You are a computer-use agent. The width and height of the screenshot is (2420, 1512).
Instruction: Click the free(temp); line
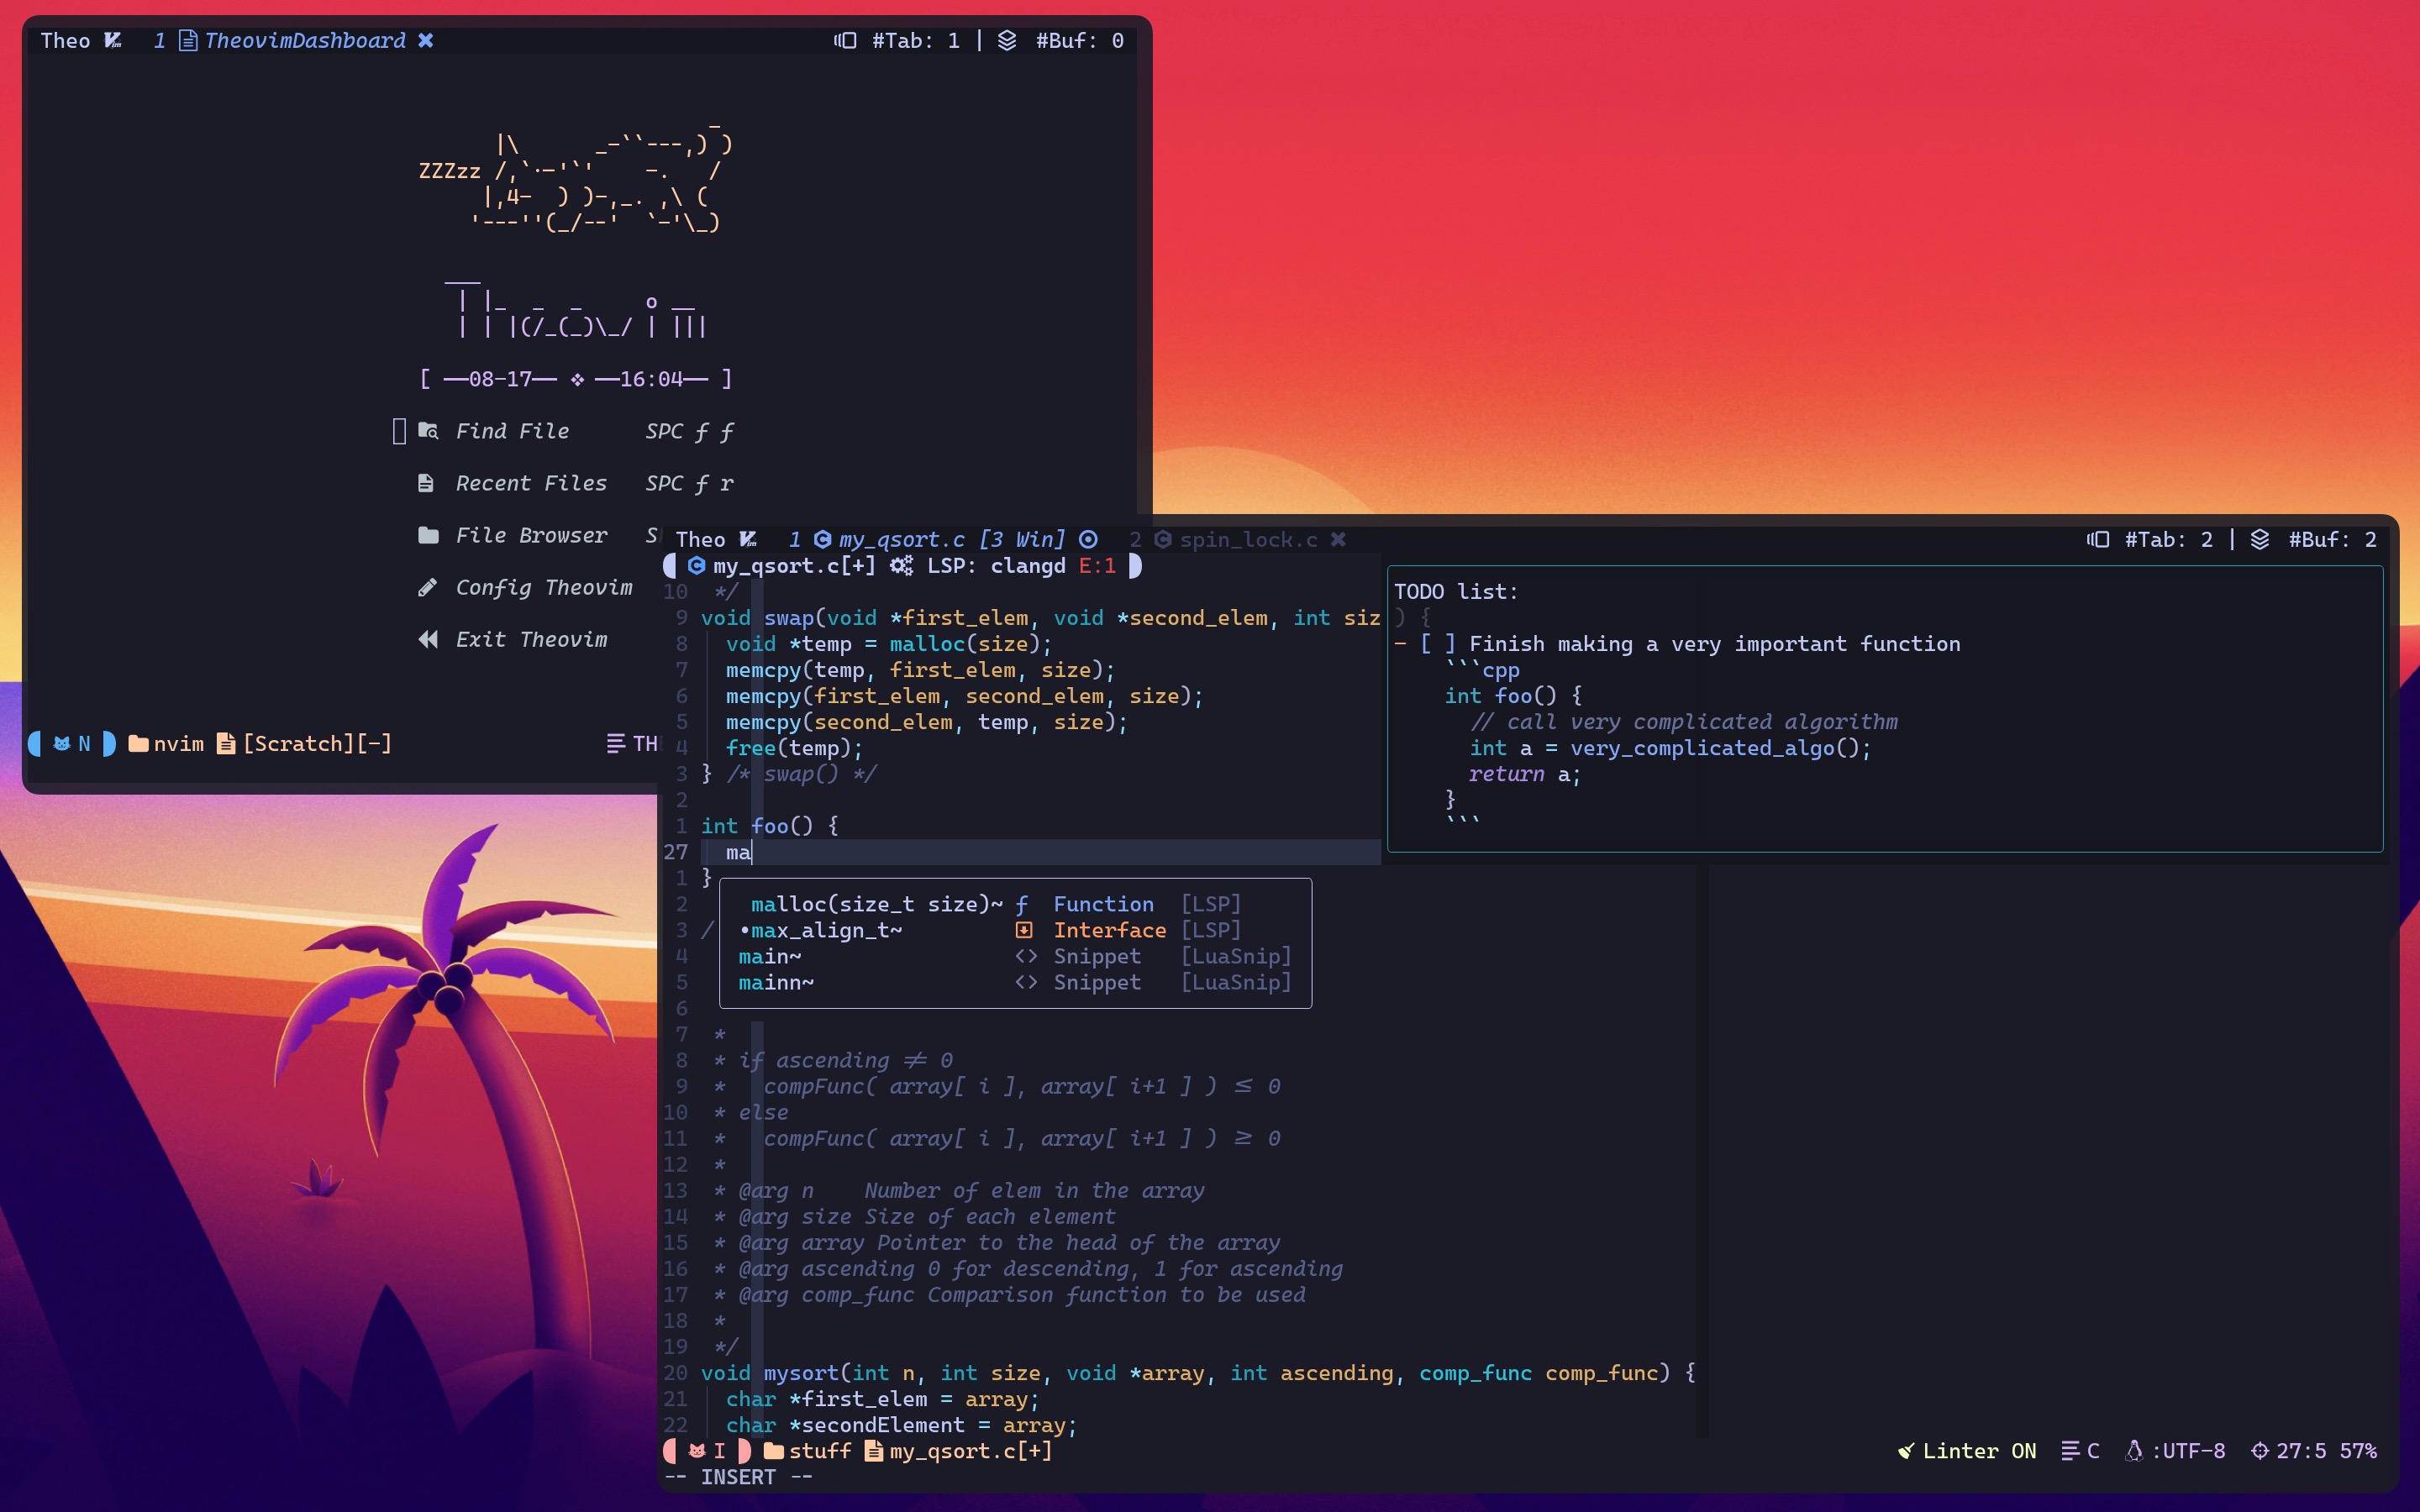point(794,748)
